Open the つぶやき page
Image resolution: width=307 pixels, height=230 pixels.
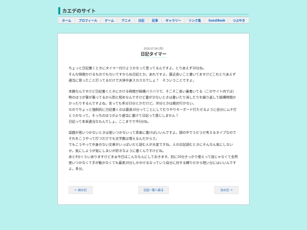point(239,20)
